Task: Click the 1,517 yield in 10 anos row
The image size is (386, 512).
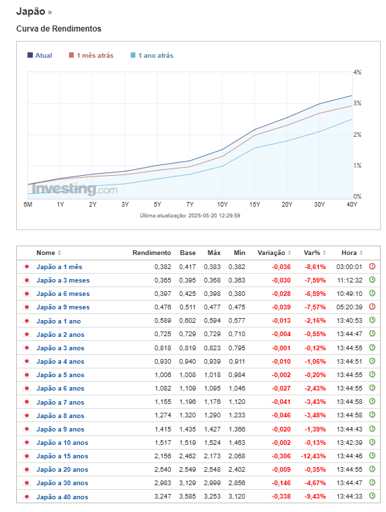Action: [x=163, y=442]
